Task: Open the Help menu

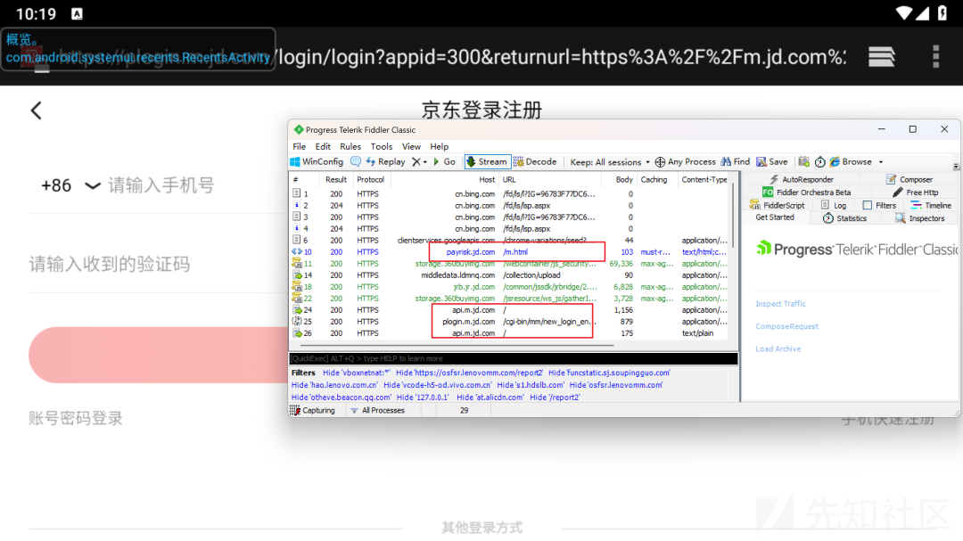Action: pyautogui.click(x=439, y=147)
